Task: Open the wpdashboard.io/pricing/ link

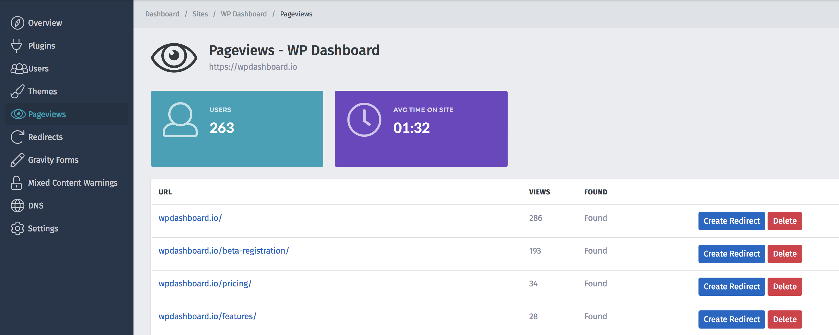Action: (x=205, y=283)
